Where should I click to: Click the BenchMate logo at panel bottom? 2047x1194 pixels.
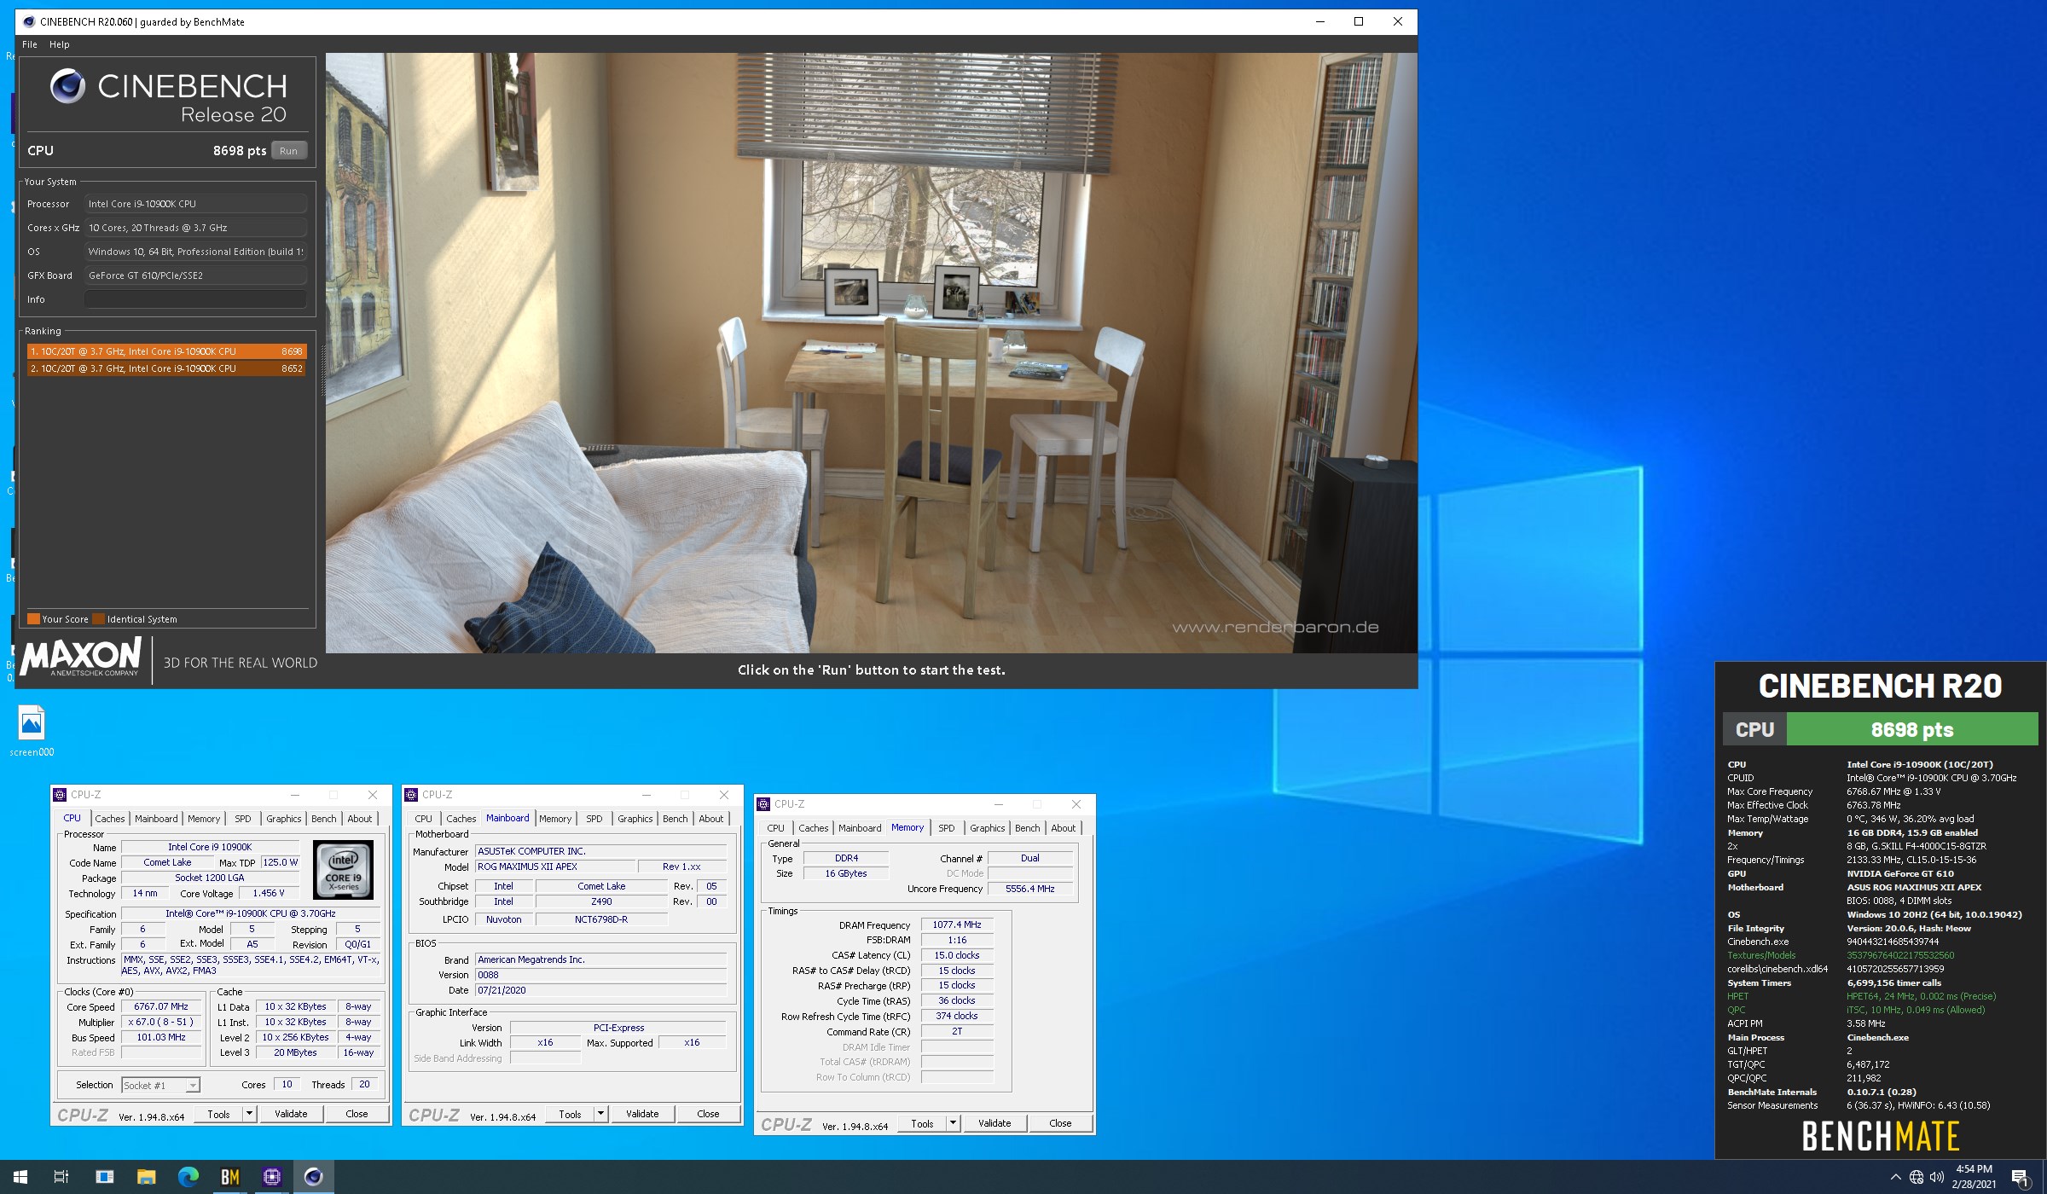[1880, 1136]
